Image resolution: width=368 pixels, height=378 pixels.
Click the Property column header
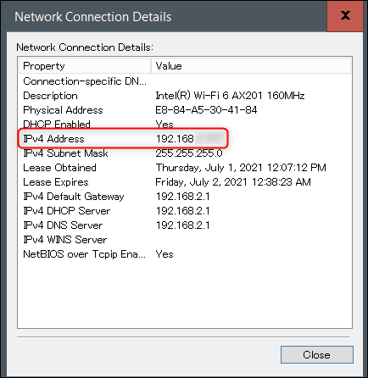click(85, 66)
